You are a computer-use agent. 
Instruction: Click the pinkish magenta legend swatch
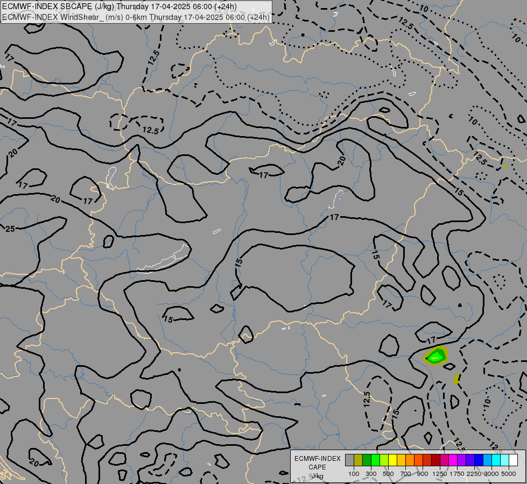coord(444,460)
